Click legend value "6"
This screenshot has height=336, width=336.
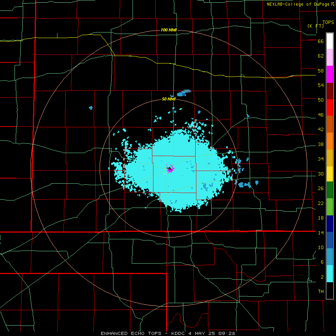322,262
